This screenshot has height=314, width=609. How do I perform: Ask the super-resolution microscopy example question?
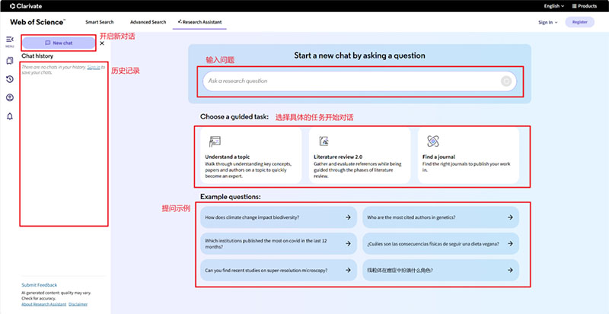click(x=279, y=270)
